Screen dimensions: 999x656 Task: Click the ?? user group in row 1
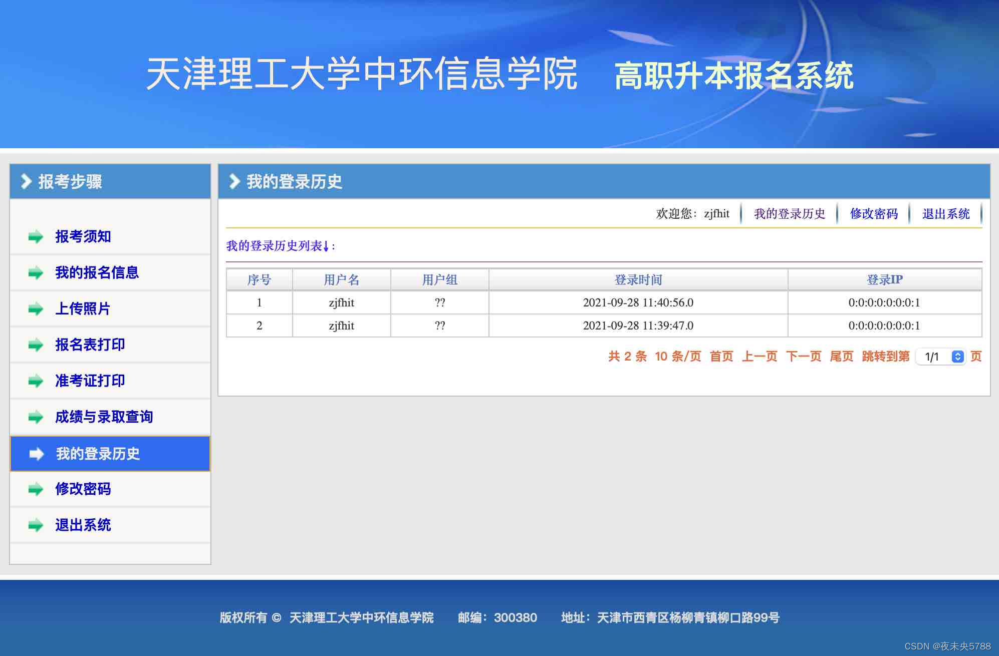(440, 302)
